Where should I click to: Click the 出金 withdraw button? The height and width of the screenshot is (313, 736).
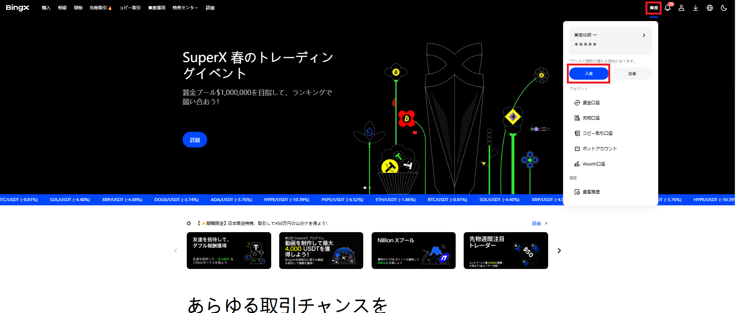point(632,74)
